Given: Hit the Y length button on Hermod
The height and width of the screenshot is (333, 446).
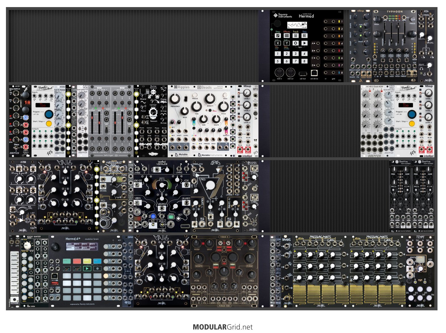Looking at the screenshot, I should pos(287,43).
